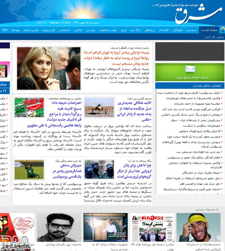
Task: Open headline سوزوکی منتفی شد/فریدون زندی
Action: tap(67, 171)
